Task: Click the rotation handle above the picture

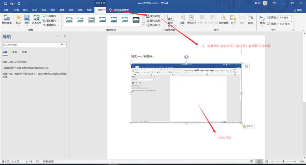Action: click(x=186, y=57)
